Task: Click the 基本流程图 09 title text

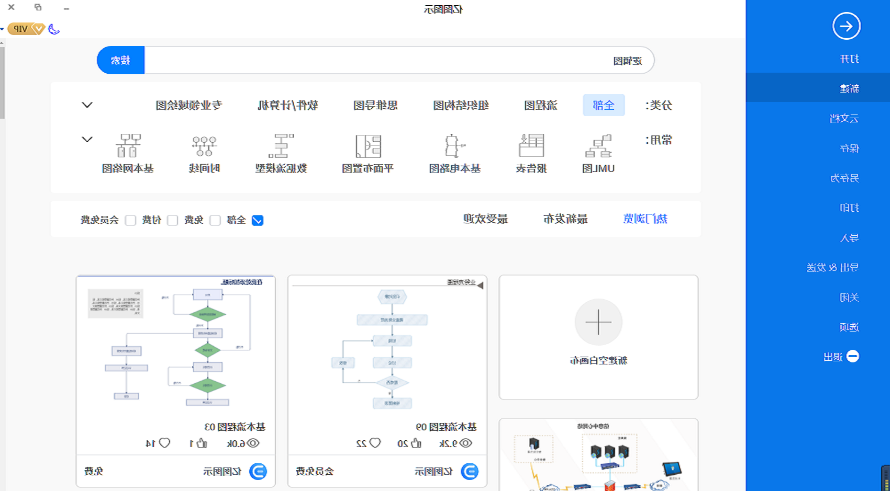Action: (446, 427)
